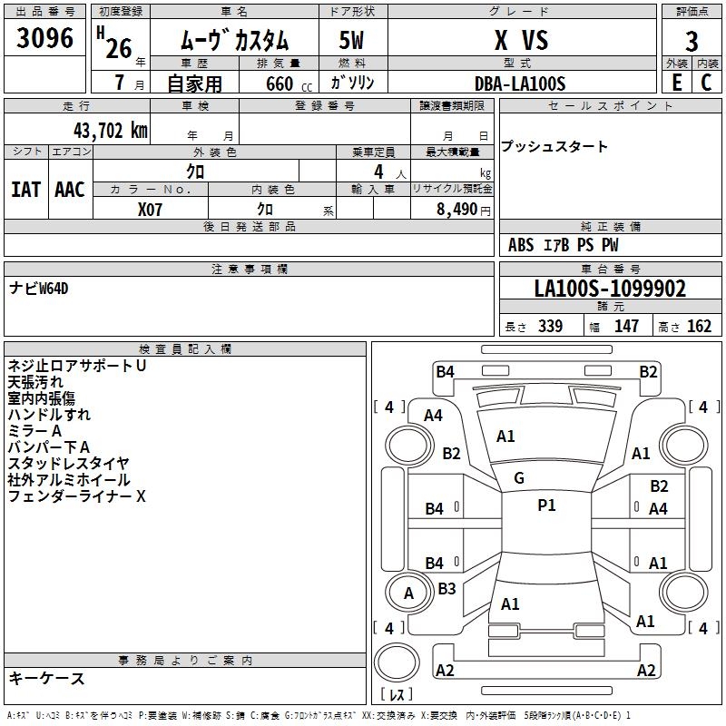The image size is (726, 726).
Task: Click the B4 mark on the front bumper
Action: coord(445,371)
